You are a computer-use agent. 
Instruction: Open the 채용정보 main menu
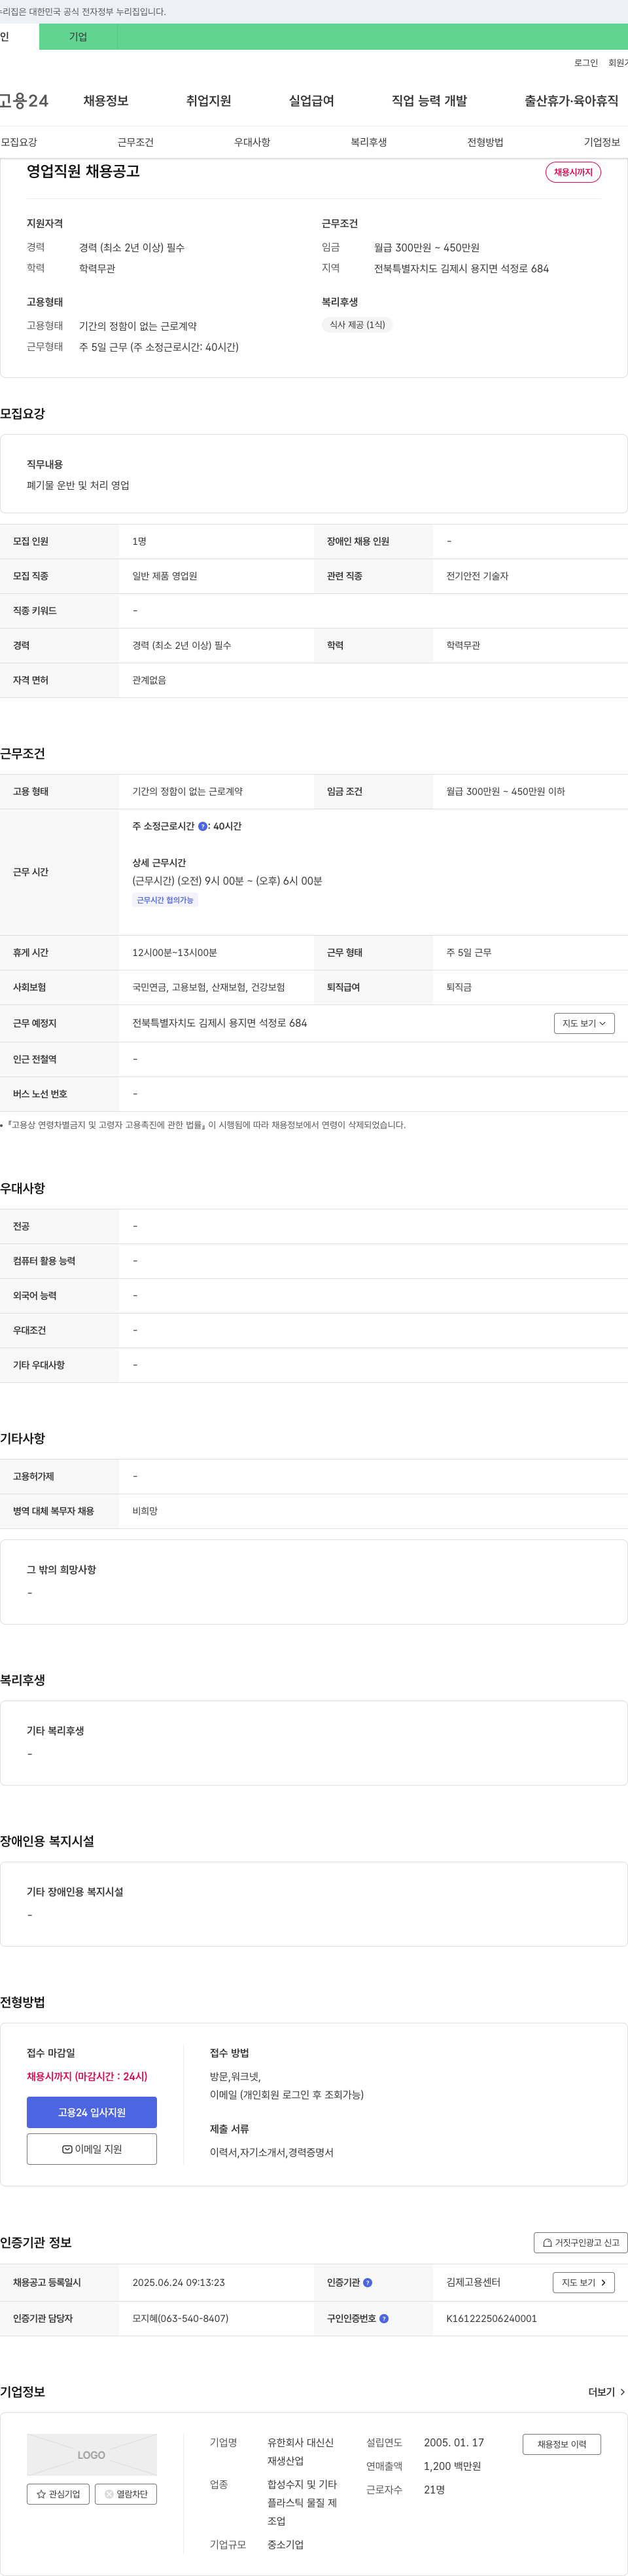point(106,101)
